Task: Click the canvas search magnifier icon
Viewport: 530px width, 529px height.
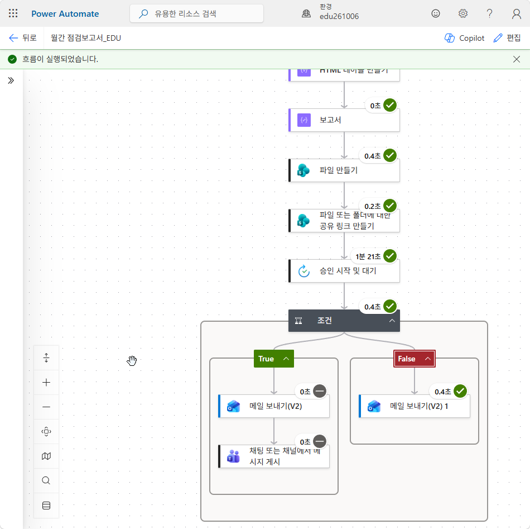Action: click(x=46, y=480)
